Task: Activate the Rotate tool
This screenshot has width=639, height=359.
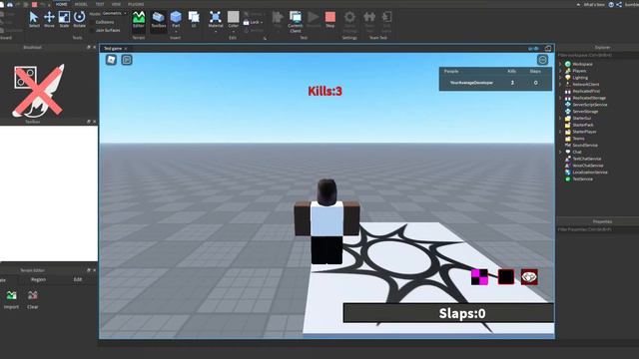Action: (79, 19)
